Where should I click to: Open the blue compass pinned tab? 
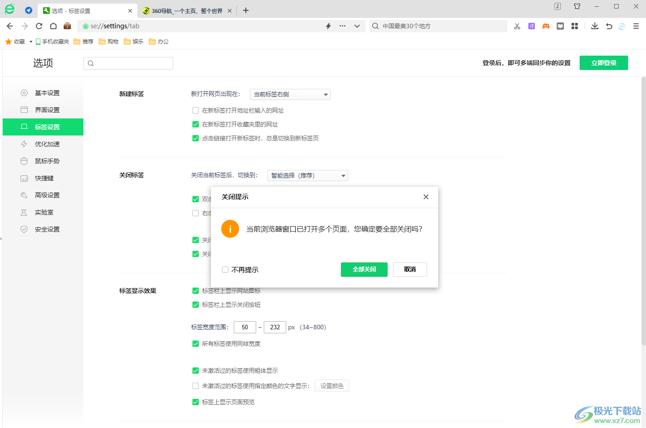[29, 10]
